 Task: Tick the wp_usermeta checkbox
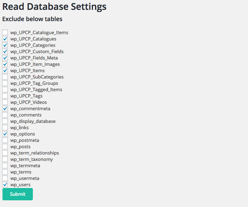pos(5,178)
